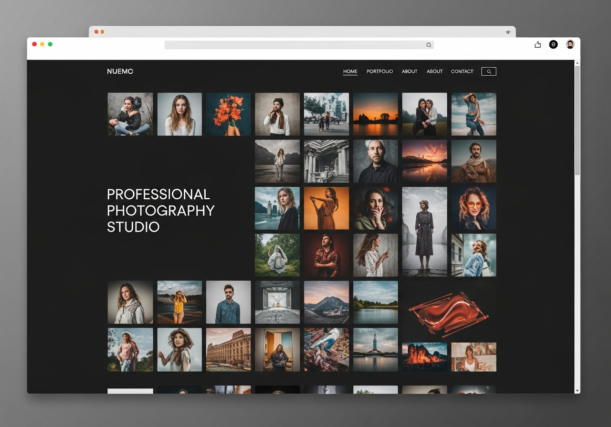The height and width of the screenshot is (427, 611).
Task: Click the NUEMO studio logo
Action: click(x=120, y=71)
